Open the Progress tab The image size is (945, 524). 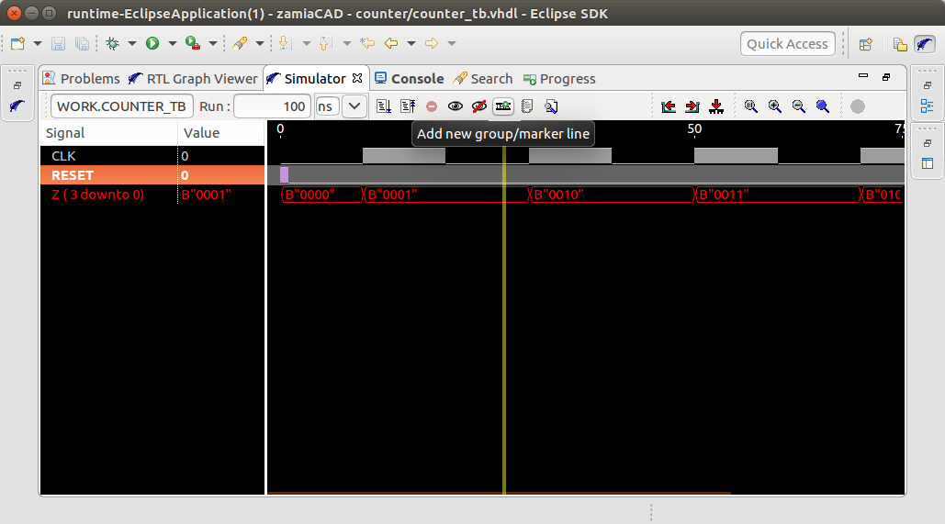pos(559,79)
